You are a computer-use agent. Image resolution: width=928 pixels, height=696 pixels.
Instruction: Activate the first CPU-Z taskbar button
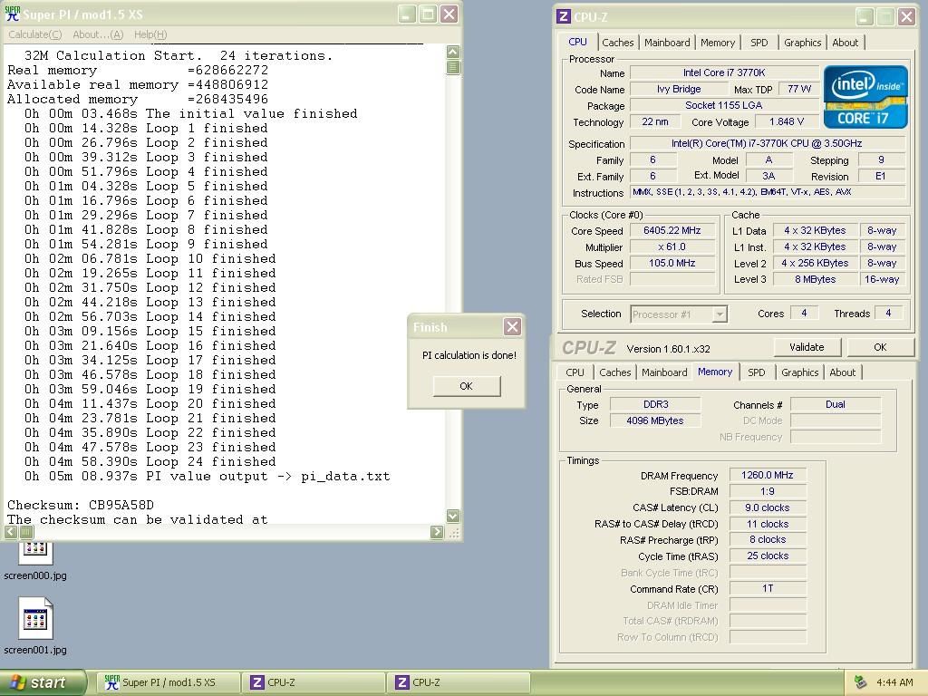click(x=313, y=682)
